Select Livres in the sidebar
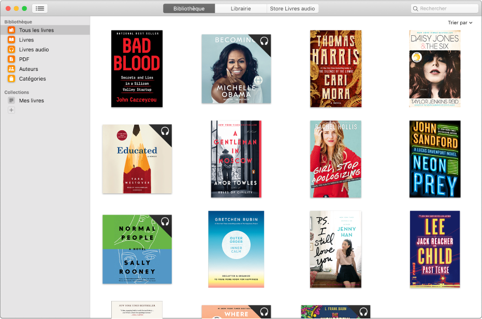Image resolution: width=482 pixels, height=319 pixels. coord(45,40)
